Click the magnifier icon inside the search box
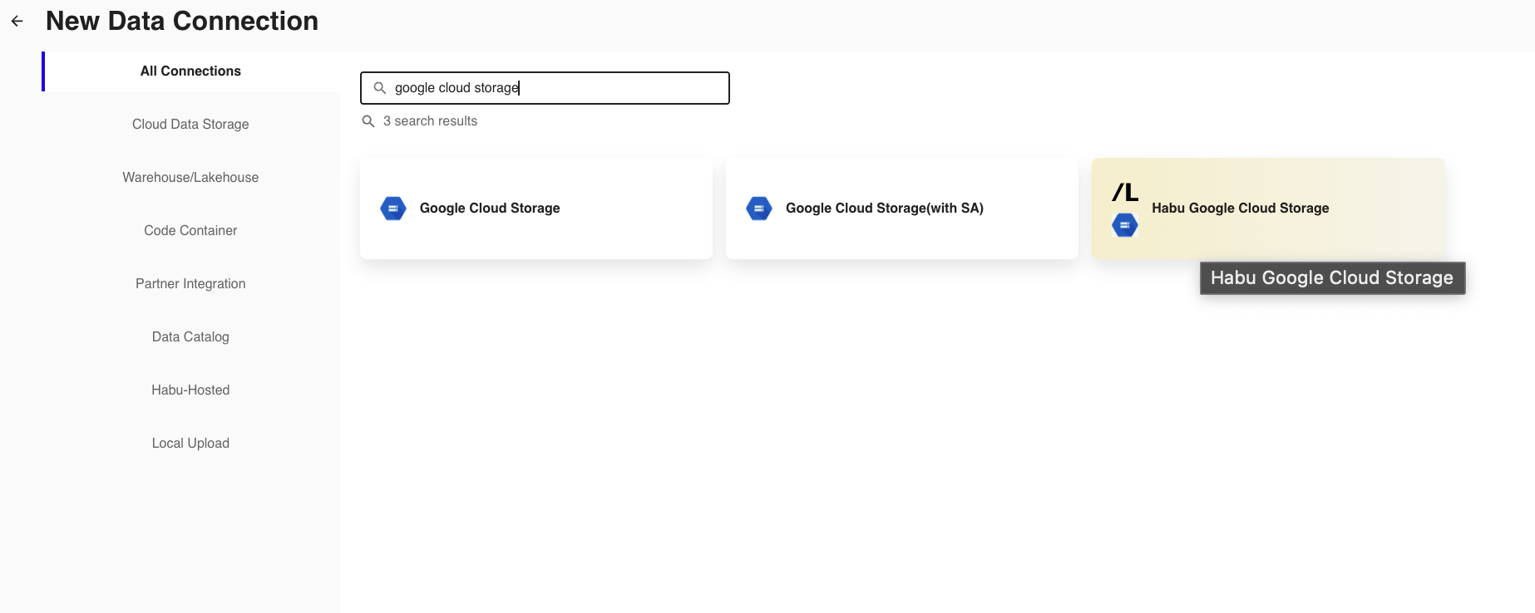This screenshot has height=613, width=1535. pos(380,88)
